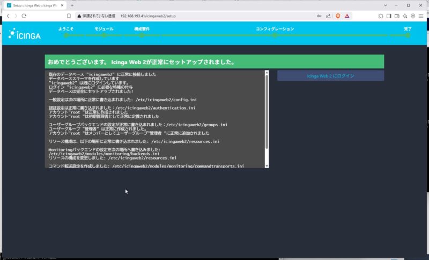Close the Setup Icinga Web tab
Screen dimensions: 429x260
tap(62, 5)
